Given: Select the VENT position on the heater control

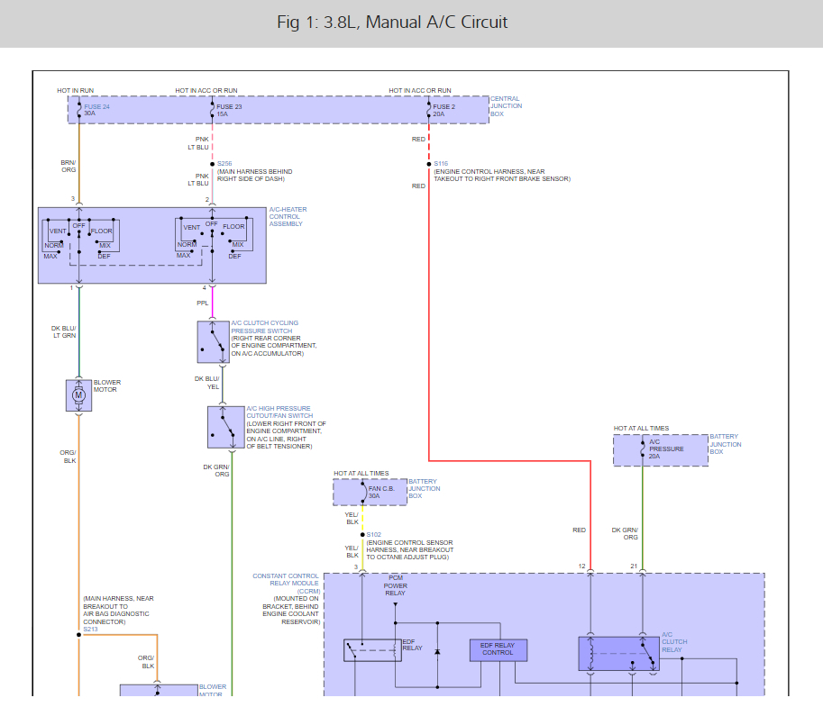Looking at the screenshot, I should 69,234.
